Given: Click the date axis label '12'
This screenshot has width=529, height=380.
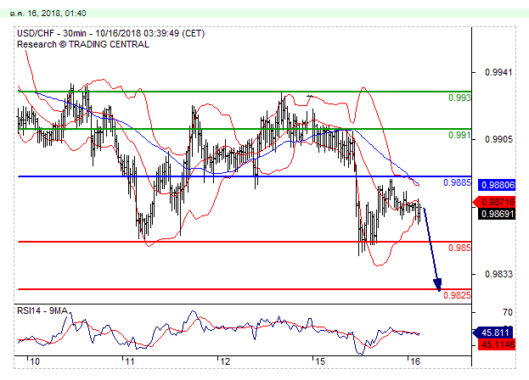Looking at the screenshot, I should click(225, 362).
